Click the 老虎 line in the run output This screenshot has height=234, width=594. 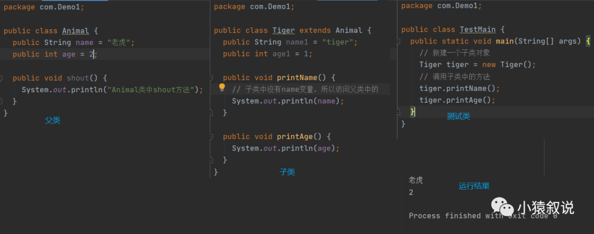[416, 180]
